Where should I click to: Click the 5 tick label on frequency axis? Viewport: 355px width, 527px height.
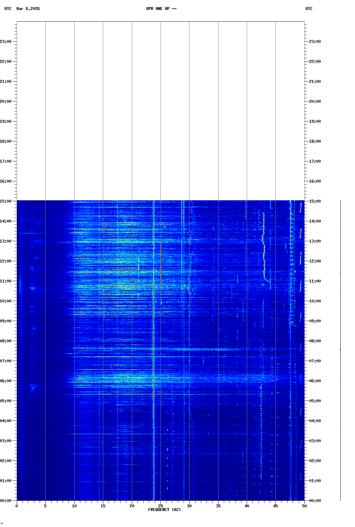[x=45, y=506]
